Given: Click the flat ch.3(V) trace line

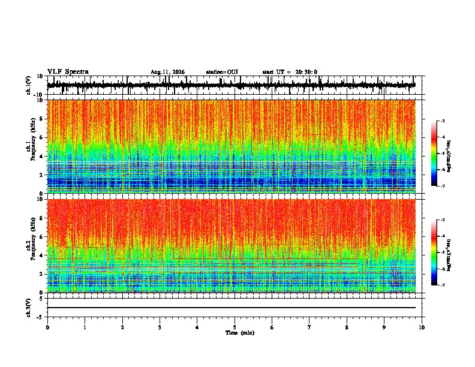Looking at the screenshot, I should [232, 308].
